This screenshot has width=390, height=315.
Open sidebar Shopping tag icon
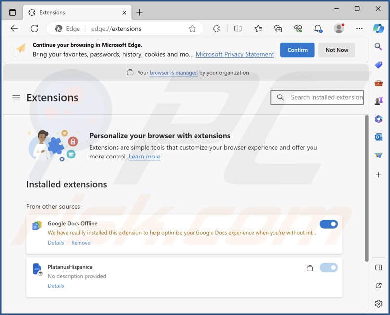click(x=378, y=65)
